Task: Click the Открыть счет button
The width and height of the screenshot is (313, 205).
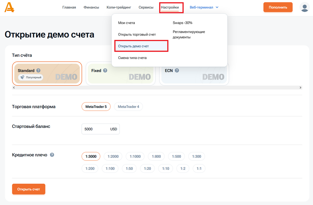Action: (x=28, y=189)
